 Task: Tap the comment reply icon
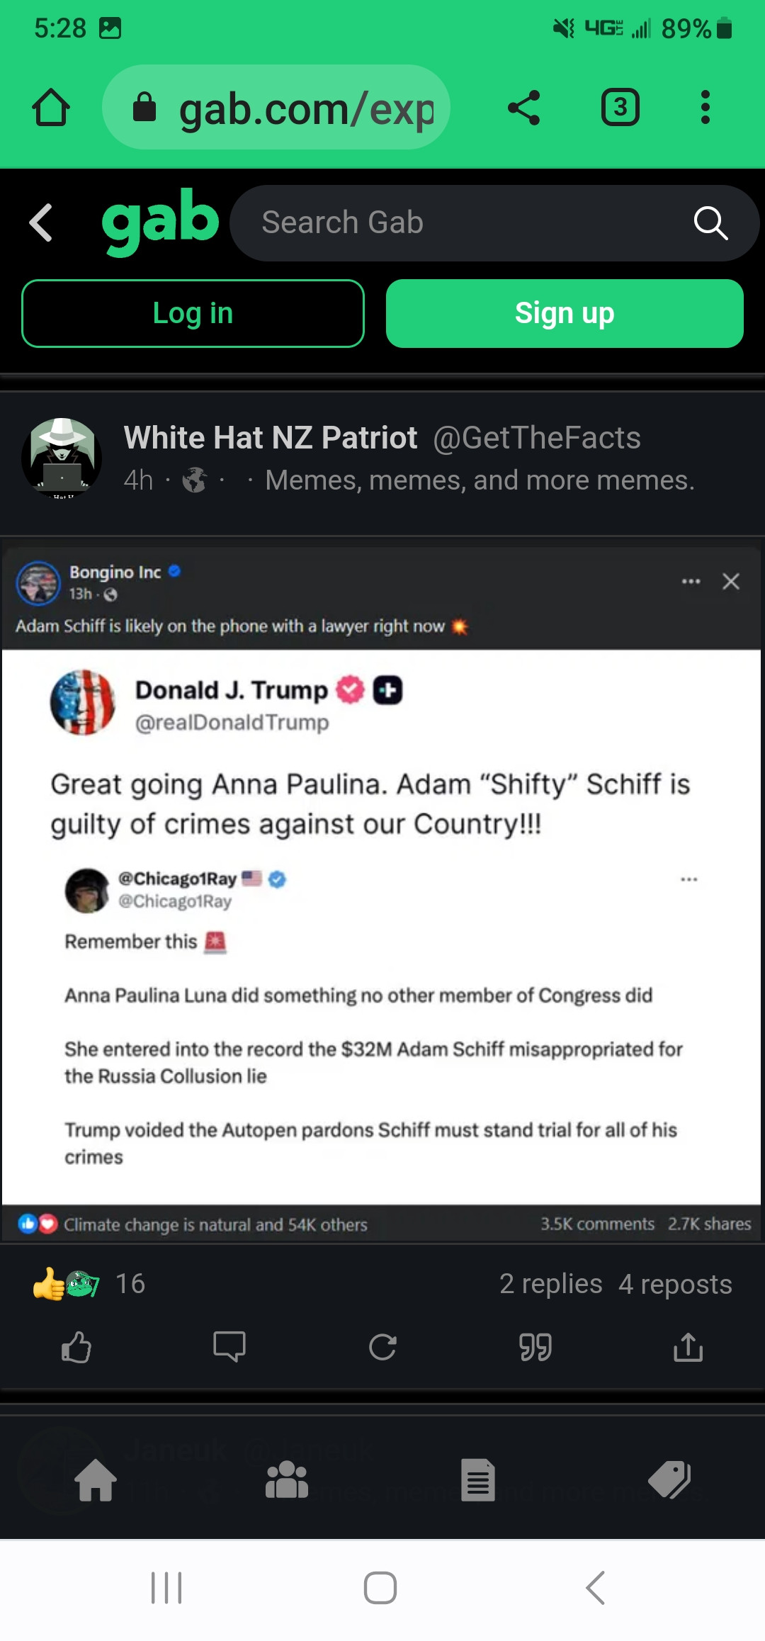pyautogui.click(x=229, y=1346)
